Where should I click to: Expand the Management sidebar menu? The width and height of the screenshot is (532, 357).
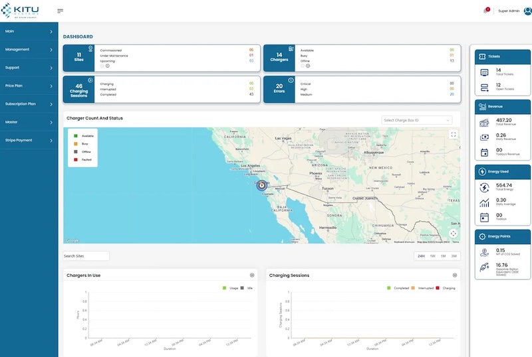point(29,50)
